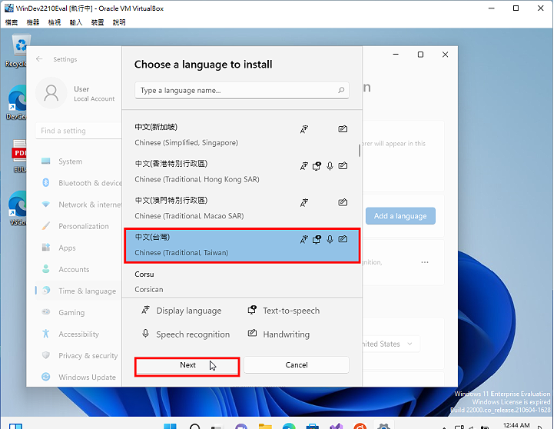Click the Settings back arrow

(x=39, y=59)
